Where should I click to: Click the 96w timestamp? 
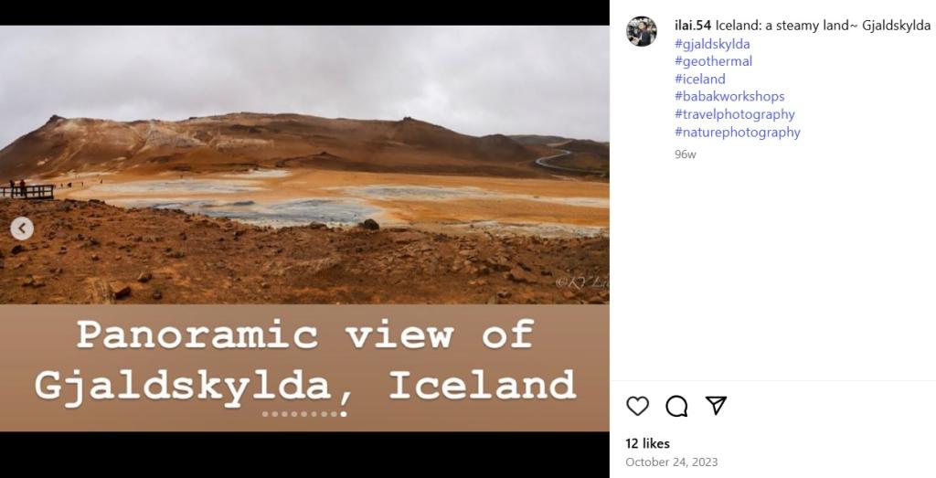(686, 154)
